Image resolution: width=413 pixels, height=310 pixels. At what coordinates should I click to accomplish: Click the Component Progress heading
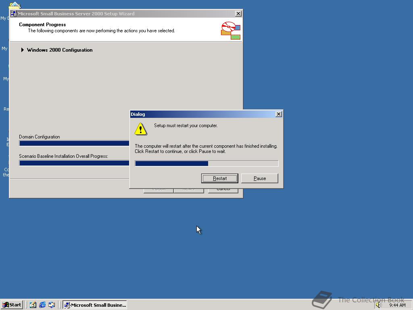[42, 25]
